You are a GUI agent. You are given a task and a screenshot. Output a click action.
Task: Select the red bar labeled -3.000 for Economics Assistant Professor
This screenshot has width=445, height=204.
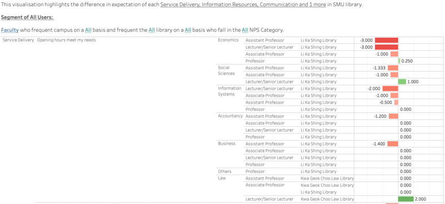click(x=387, y=40)
